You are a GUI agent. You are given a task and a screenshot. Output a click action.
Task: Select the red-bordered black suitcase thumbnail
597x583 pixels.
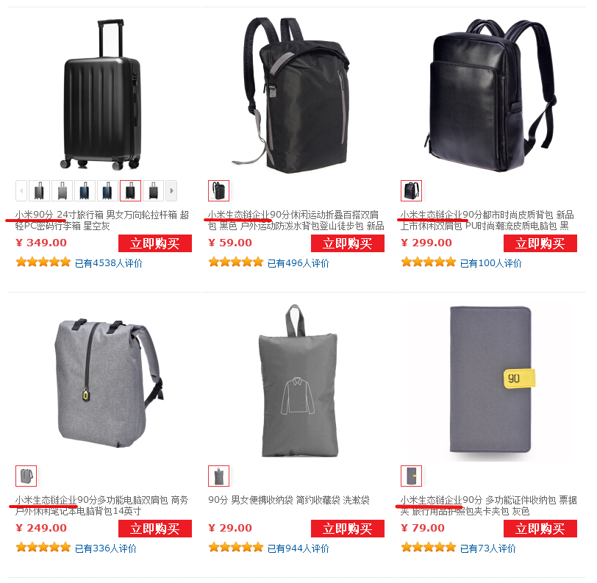pos(131,190)
